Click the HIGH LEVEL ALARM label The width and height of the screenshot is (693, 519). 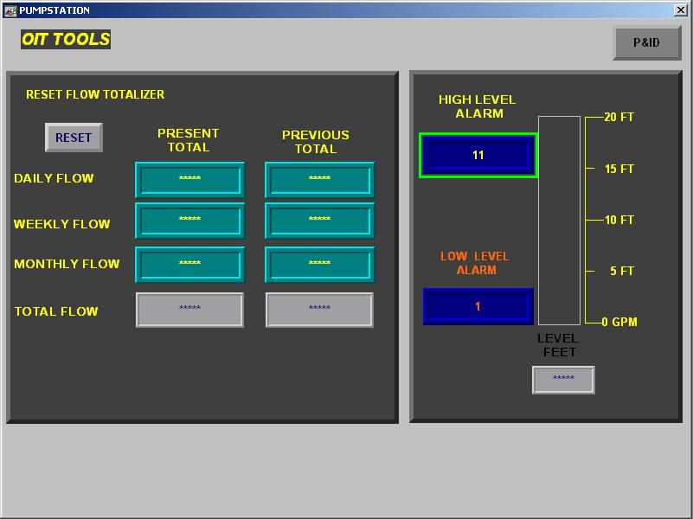478,106
